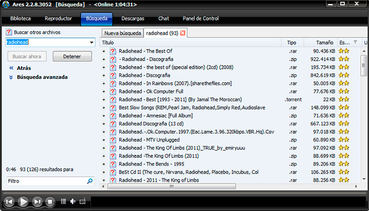Click file icon of Radiohead - The Bends - 1995
The image size is (369, 211).
[x=113, y=164]
